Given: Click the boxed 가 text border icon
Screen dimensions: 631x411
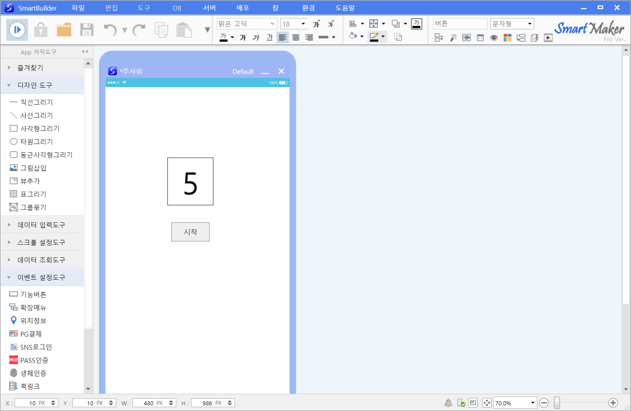Looking at the screenshot, I should pos(416,24).
